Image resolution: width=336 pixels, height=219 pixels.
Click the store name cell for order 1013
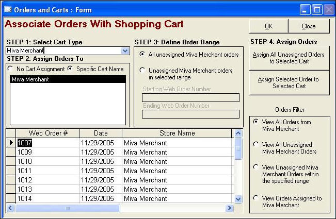(x=177, y=189)
